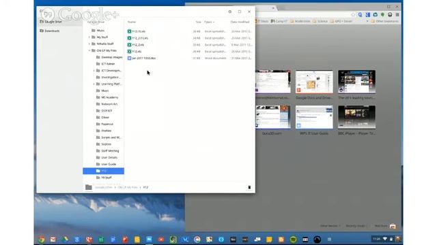The width and height of the screenshot is (437, 245).
Task: Sort files by Size column header
Action: (198, 22)
